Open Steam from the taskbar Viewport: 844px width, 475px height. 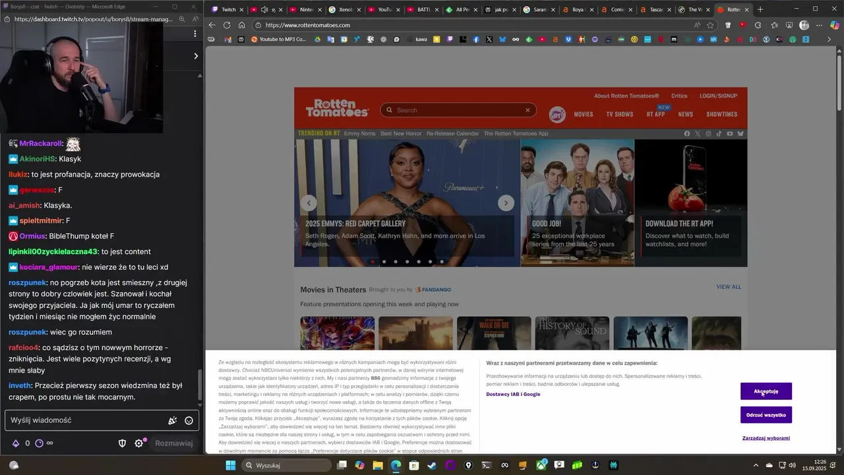(432, 465)
